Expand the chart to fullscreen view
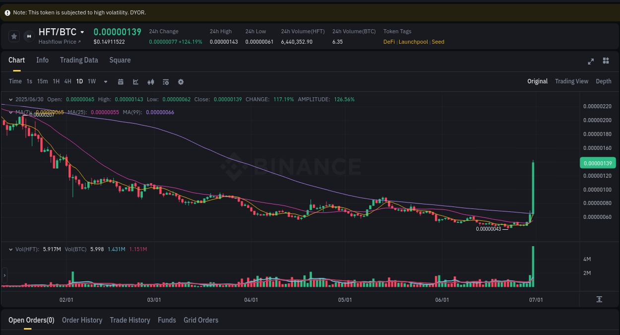The image size is (620, 335). (x=591, y=61)
